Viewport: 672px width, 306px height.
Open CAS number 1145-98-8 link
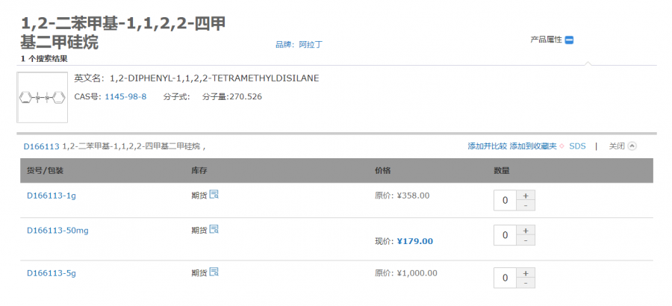(x=125, y=97)
